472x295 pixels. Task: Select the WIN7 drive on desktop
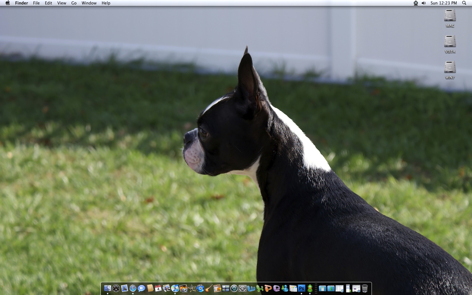click(x=450, y=70)
